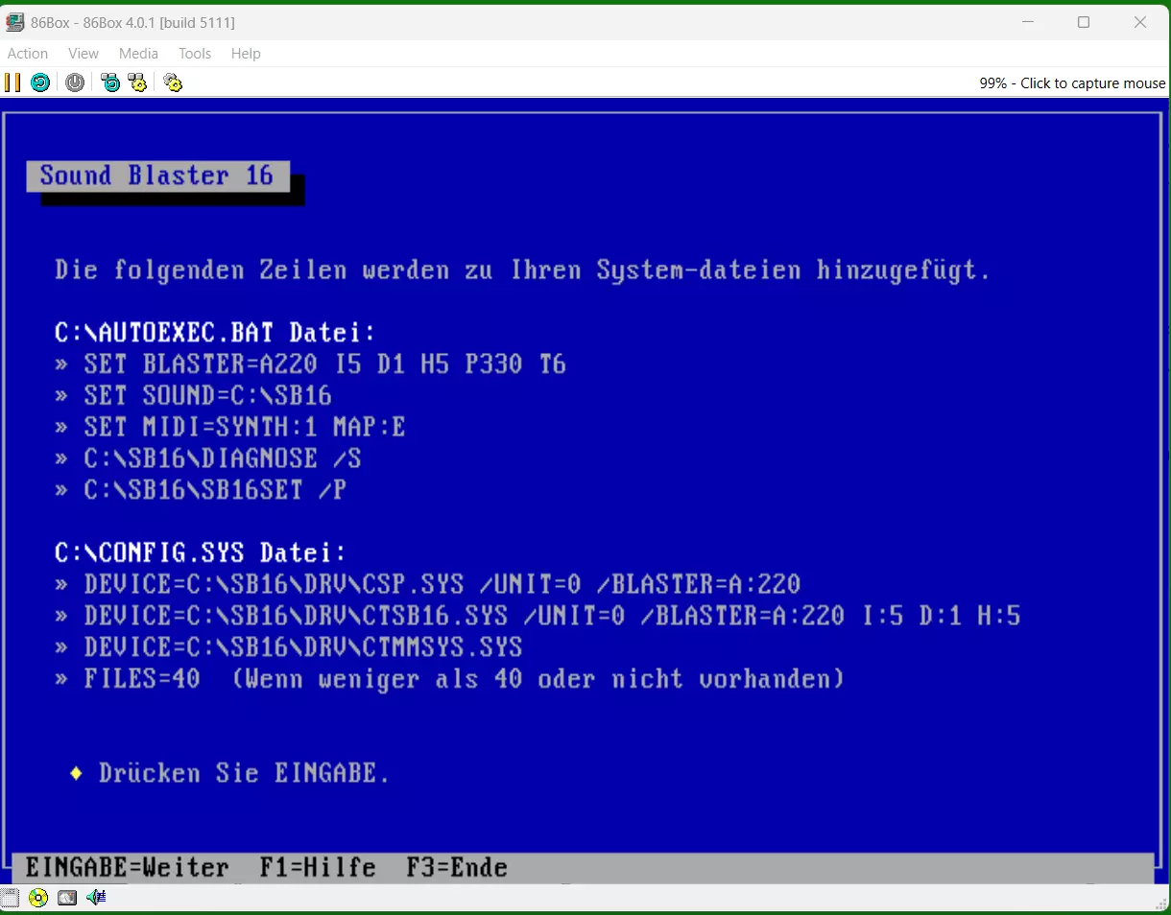Minimize the 86Box window
Screen dimensions: 1171x915
coord(1027,22)
